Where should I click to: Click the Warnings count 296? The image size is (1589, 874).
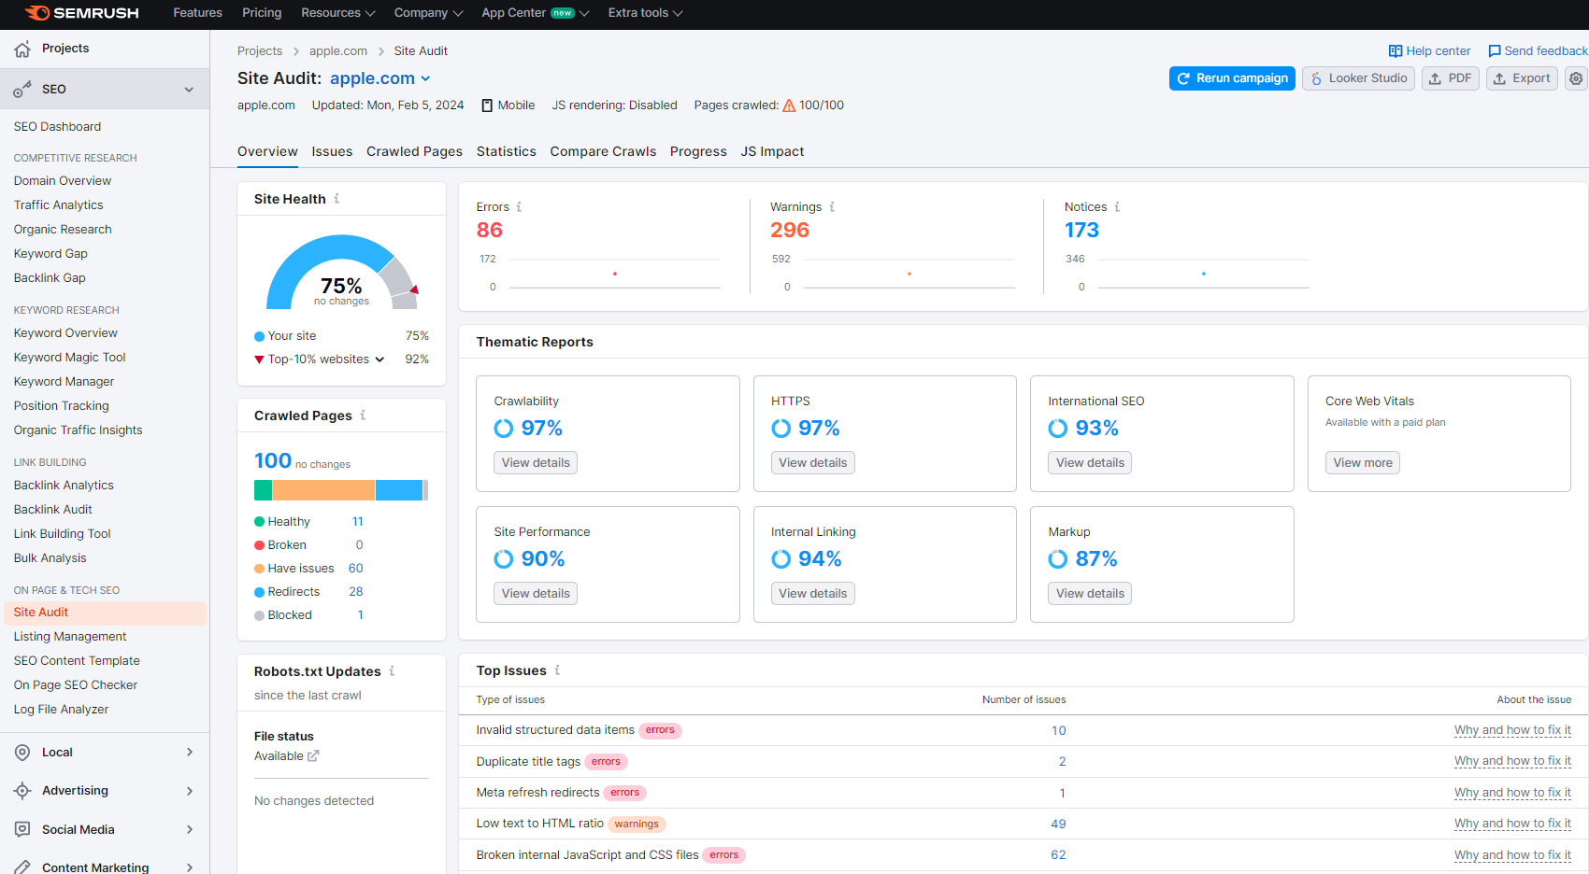(x=790, y=231)
